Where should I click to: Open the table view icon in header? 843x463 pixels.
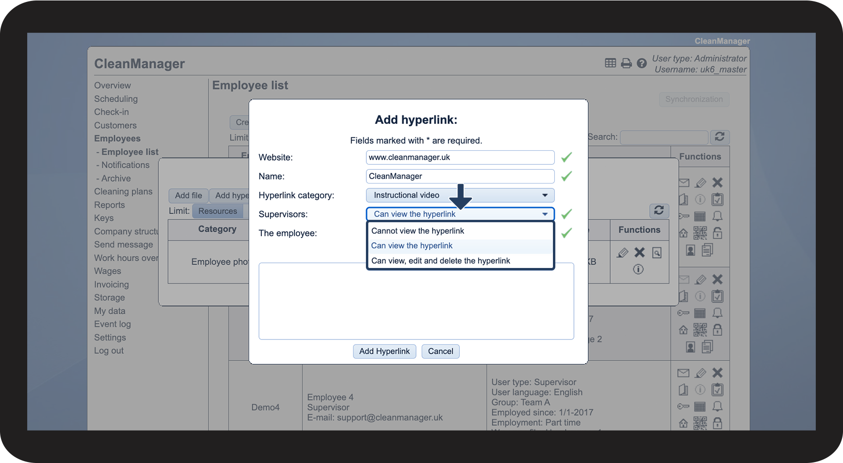tap(610, 63)
